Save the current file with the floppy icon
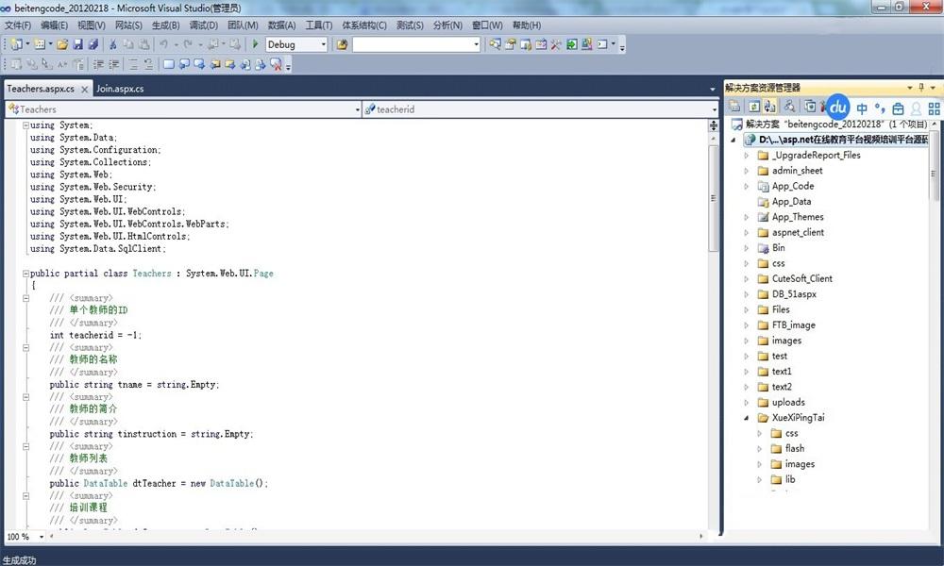 click(77, 44)
